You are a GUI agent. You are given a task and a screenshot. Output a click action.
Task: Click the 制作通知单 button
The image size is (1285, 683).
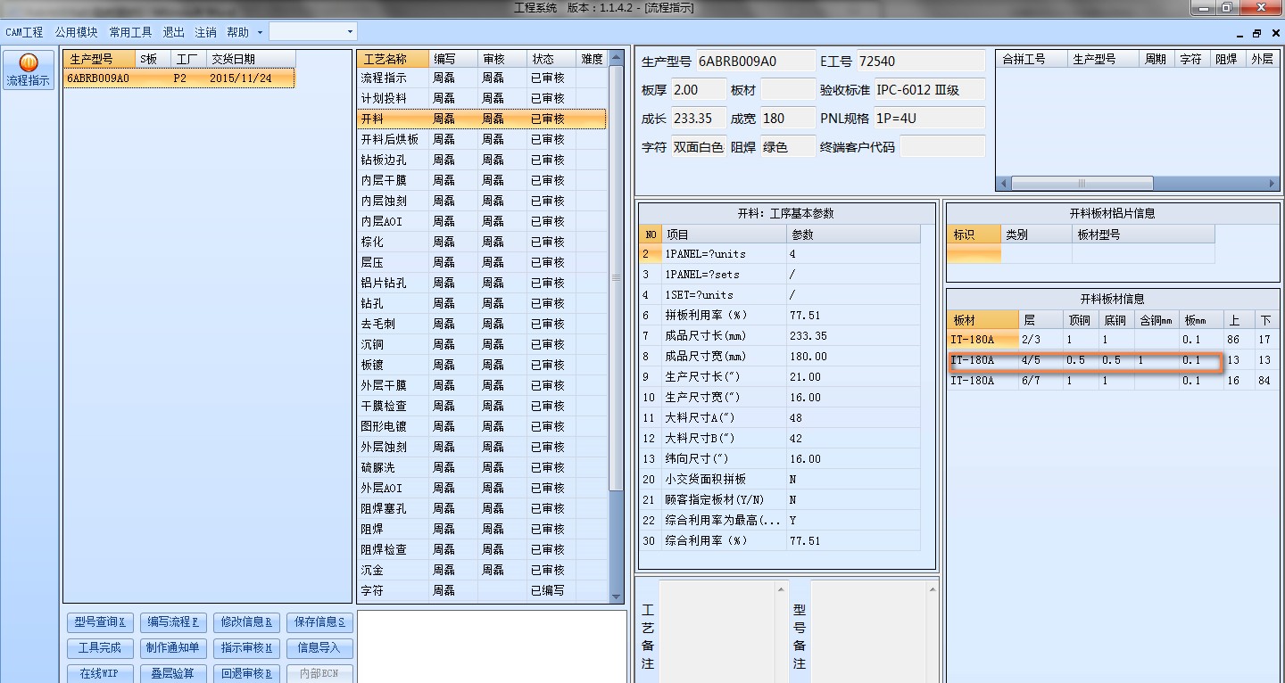pos(173,647)
